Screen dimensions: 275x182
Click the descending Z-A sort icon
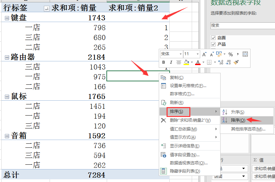pos(225,120)
